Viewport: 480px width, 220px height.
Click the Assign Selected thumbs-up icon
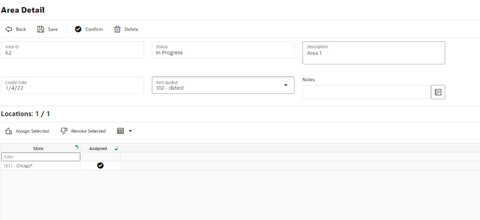click(9, 131)
